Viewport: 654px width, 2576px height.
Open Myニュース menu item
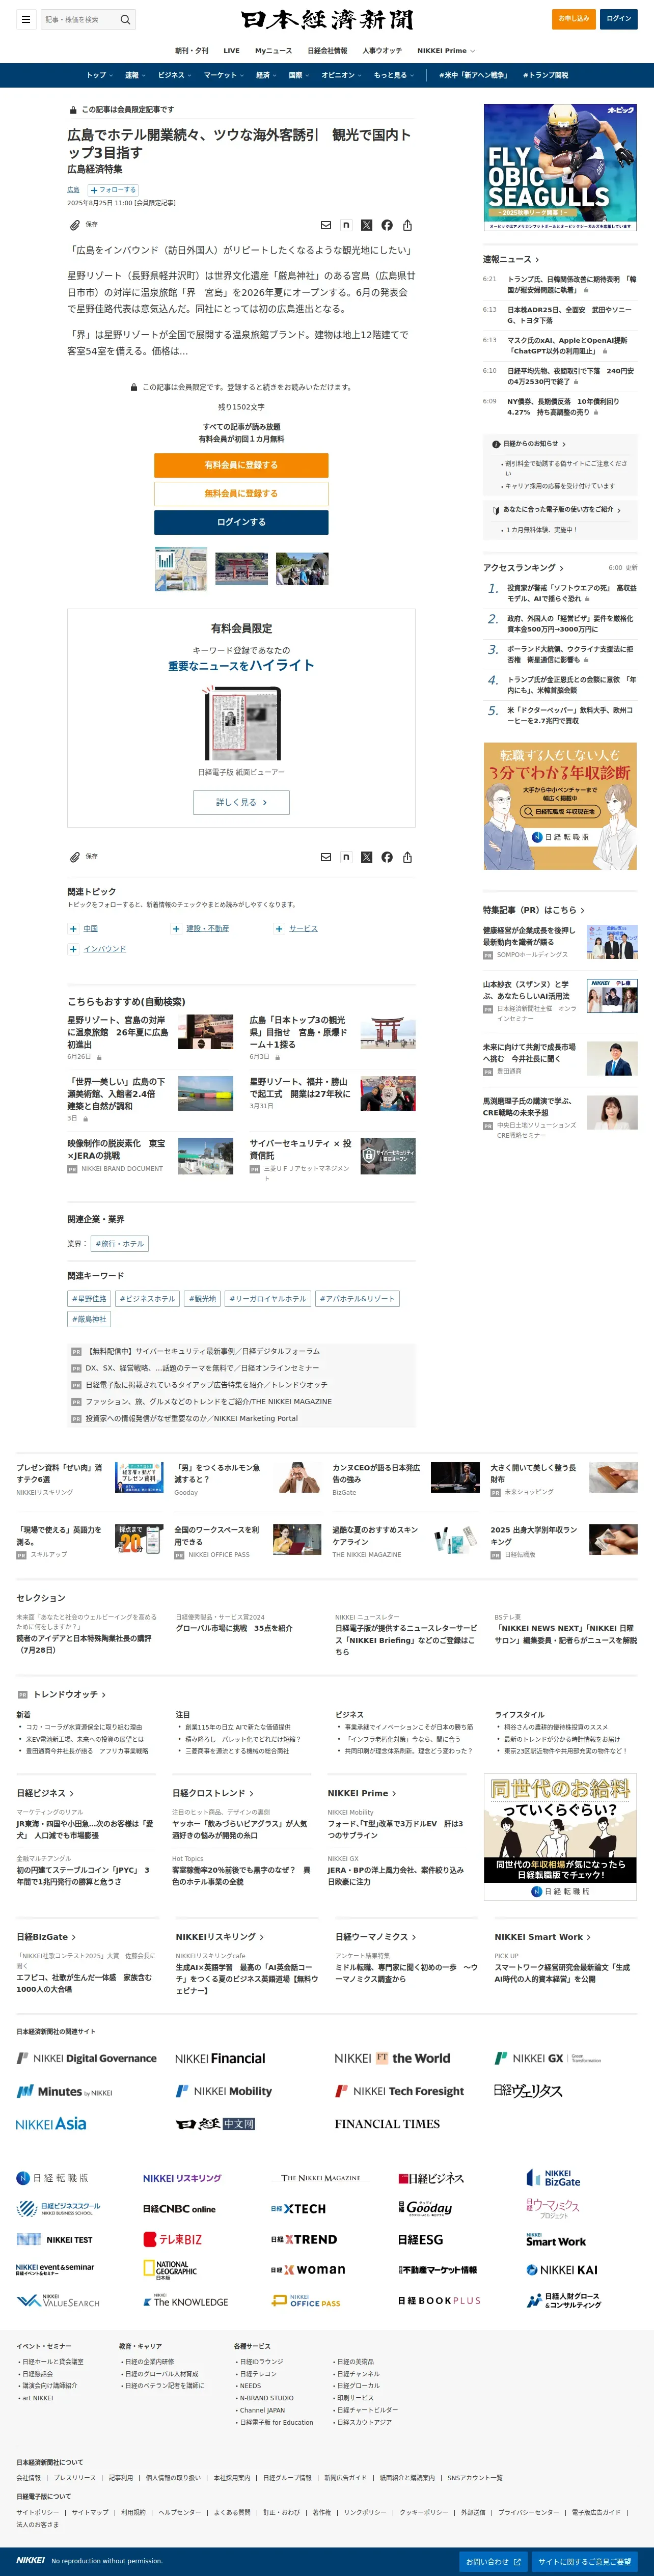pos(273,51)
